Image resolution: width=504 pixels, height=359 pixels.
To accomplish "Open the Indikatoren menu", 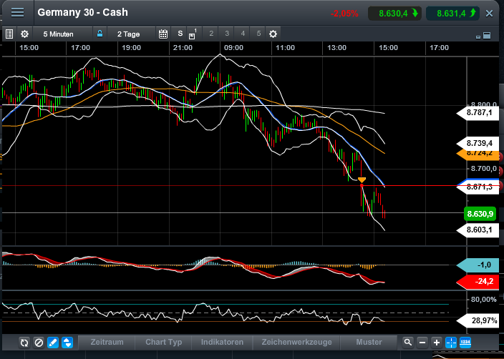I will pyautogui.click(x=222, y=342).
